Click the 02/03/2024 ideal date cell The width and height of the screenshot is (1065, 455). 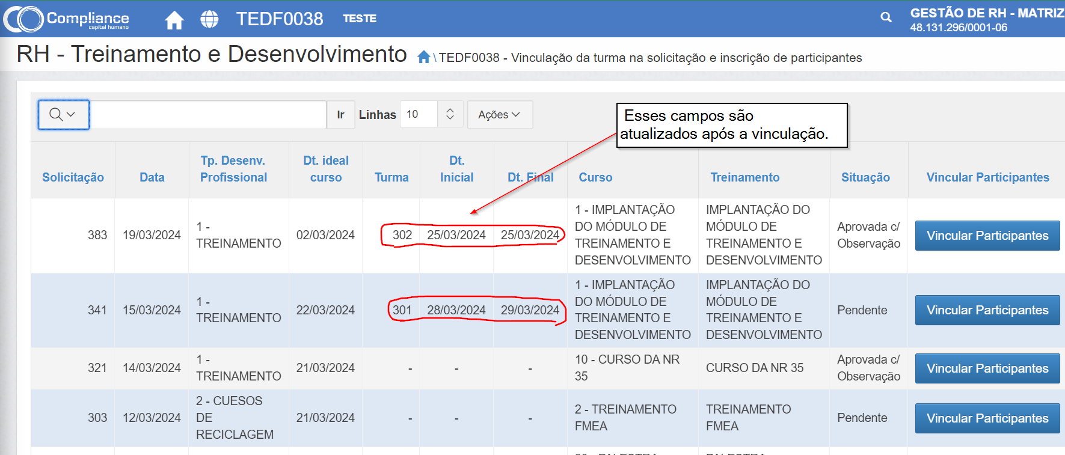pyautogui.click(x=325, y=235)
